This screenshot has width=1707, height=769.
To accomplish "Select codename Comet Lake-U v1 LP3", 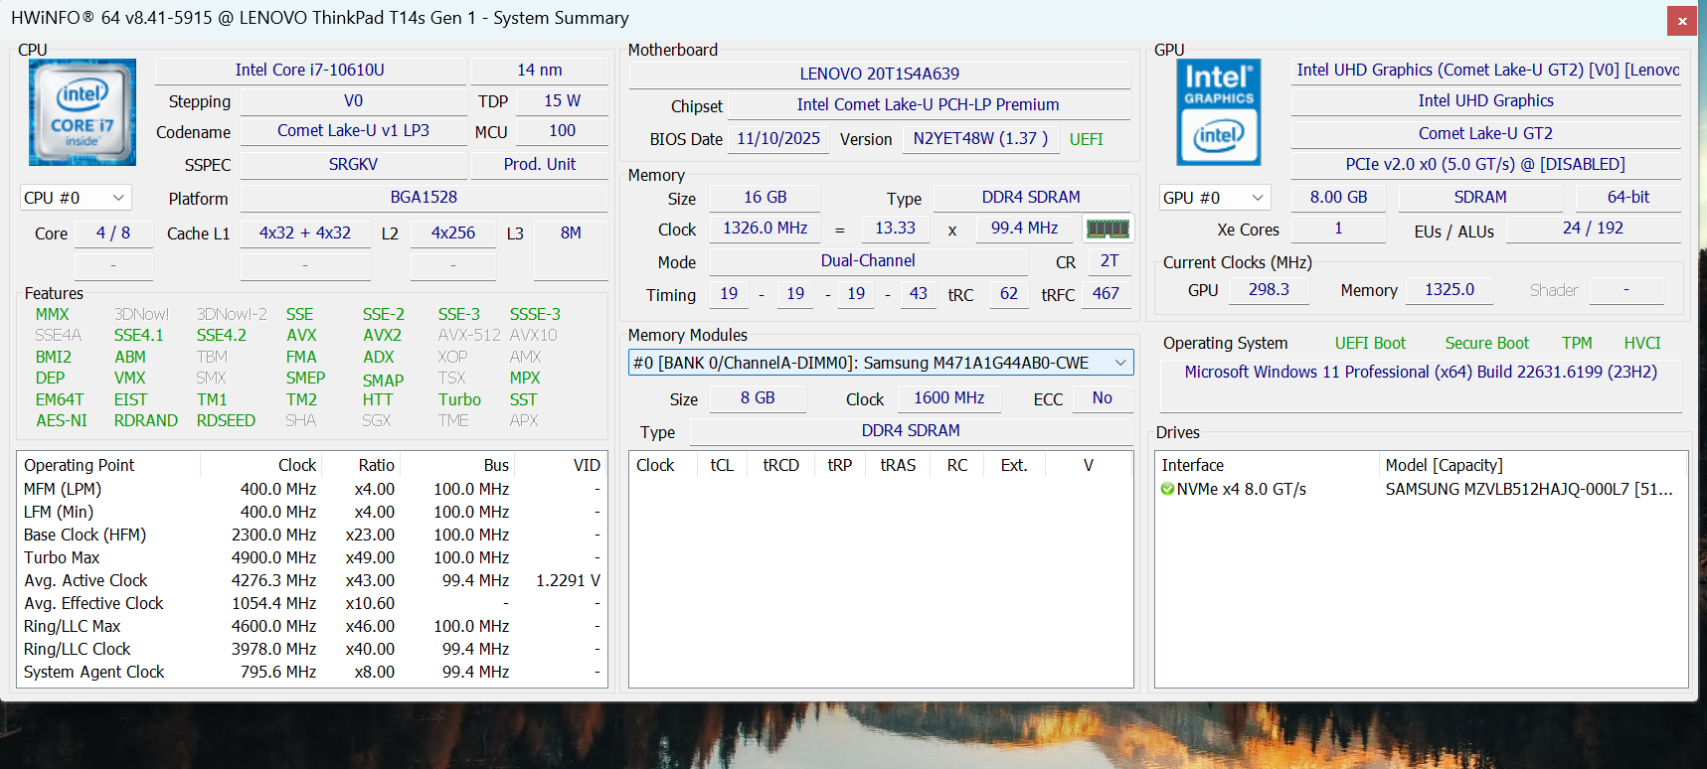I will pos(353,130).
